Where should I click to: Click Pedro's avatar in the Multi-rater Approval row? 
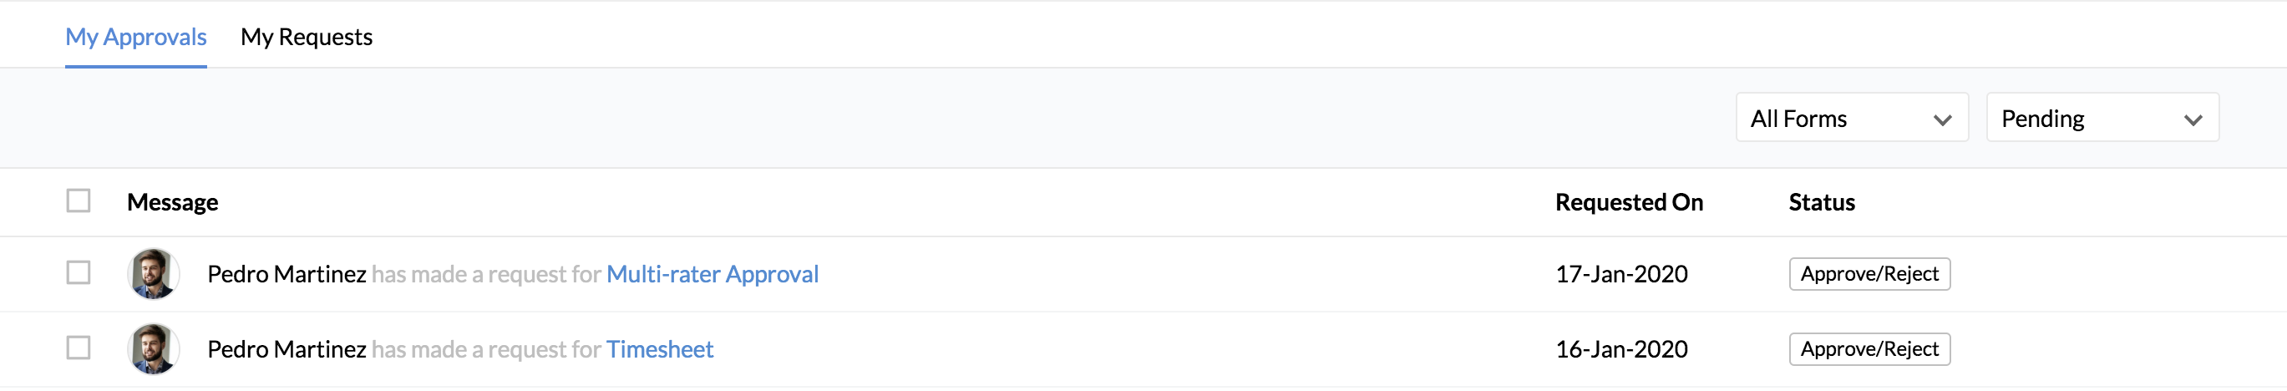[154, 274]
